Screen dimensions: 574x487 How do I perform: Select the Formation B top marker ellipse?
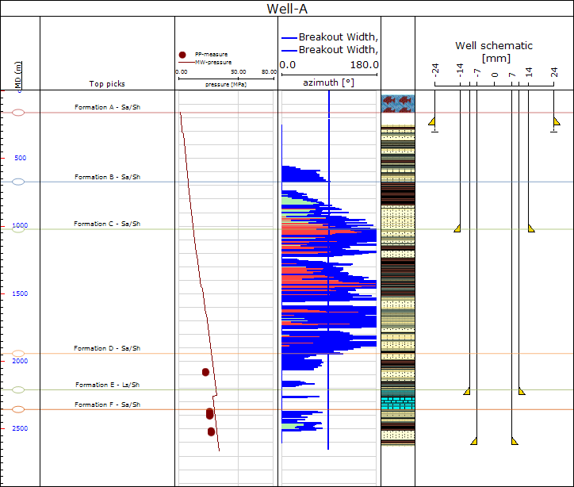click(18, 182)
